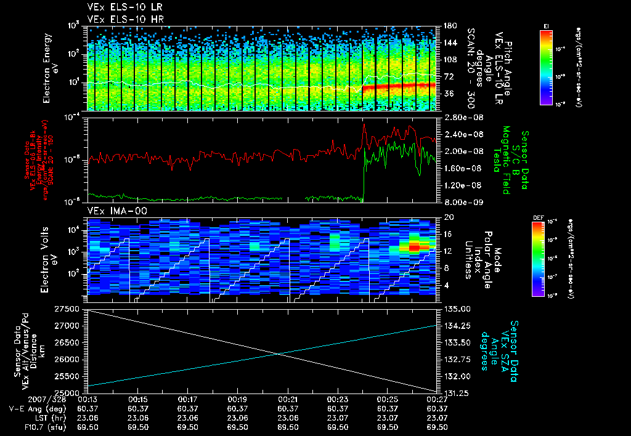
Task: Click the '8.00e-09' magnetic field tick label
Action: (464, 203)
